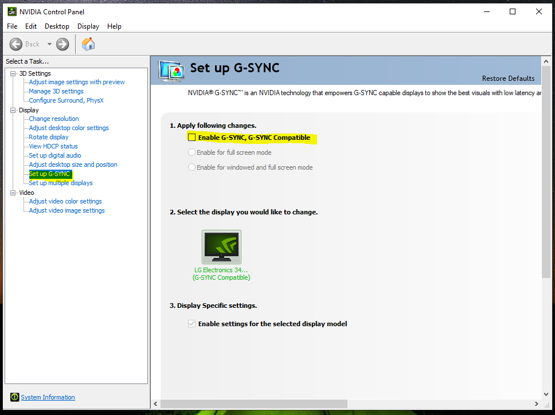This screenshot has height=415, width=555.
Task: Collapse the 3D Settings tree node
Action: click(x=13, y=73)
